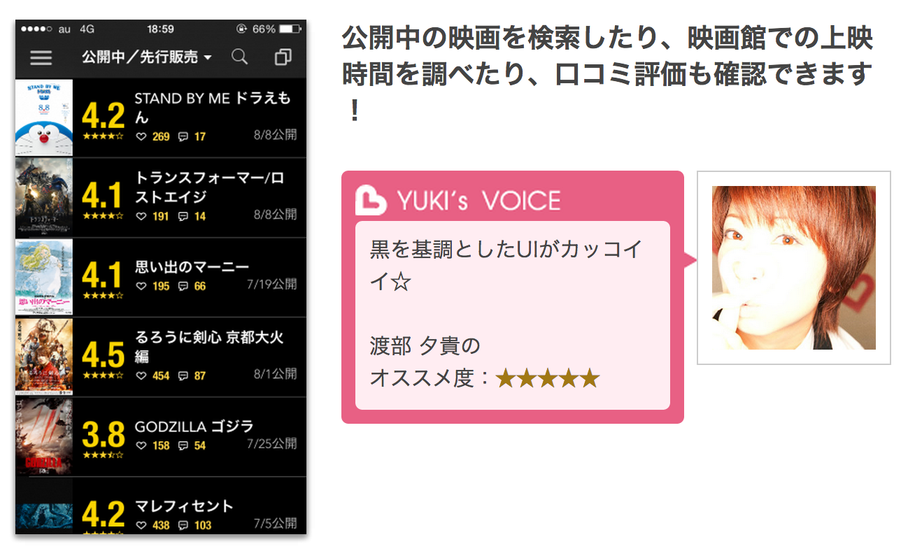Select 思い出のマーニー movie title
Screen dimensions: 908x558
coord(192,267)
